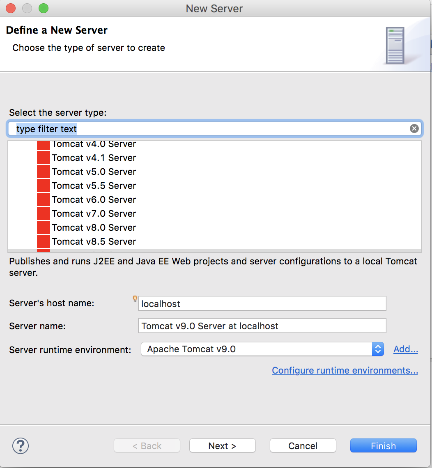Select the Tomcat v4.0 Server icon
This screenshot has height=468, width=432.
(43, 144)
